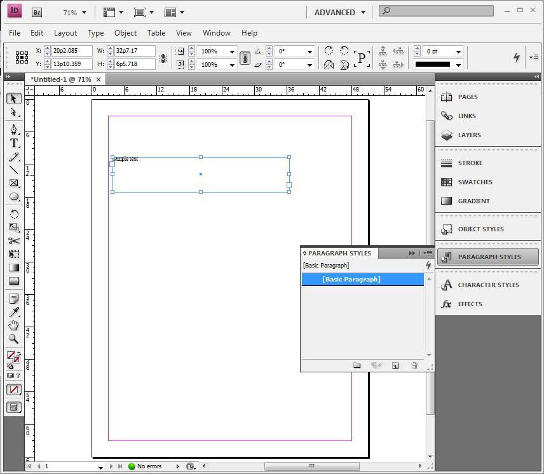Click delete style trash icon
Image resolution: width=544 pixels, height=474 pixels.
414,365
